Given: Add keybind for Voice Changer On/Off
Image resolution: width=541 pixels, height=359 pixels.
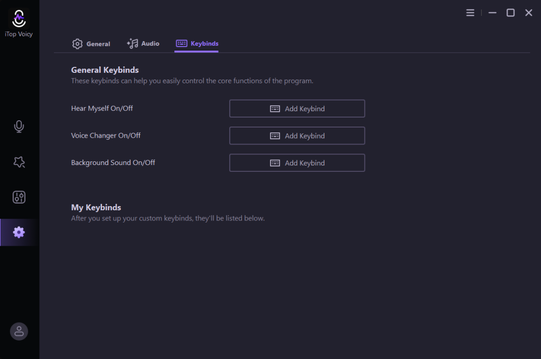Looking at the screenshot, I should click(297, 135).
